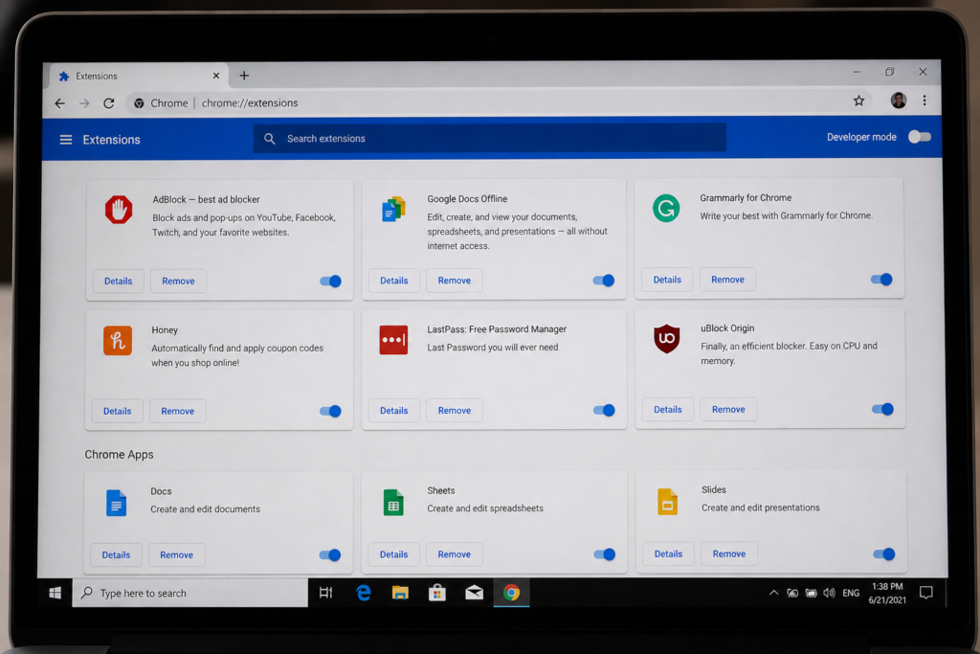Remove LastPass extension
980x654 pixels.
455,411
